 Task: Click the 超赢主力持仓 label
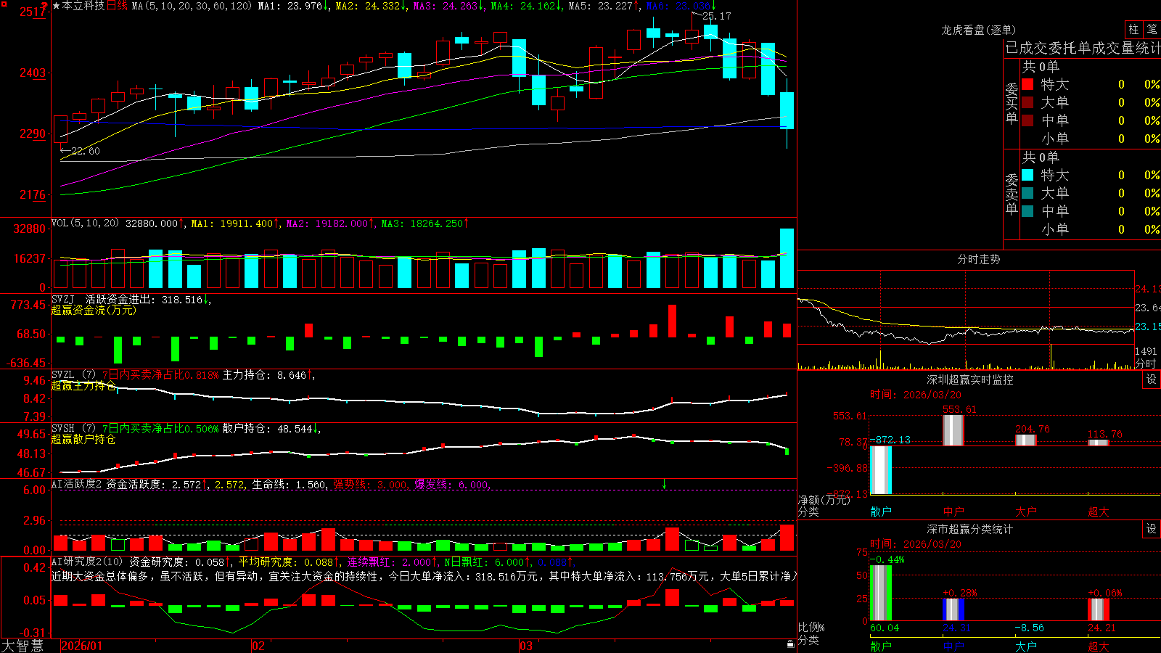tap(83, 385)
